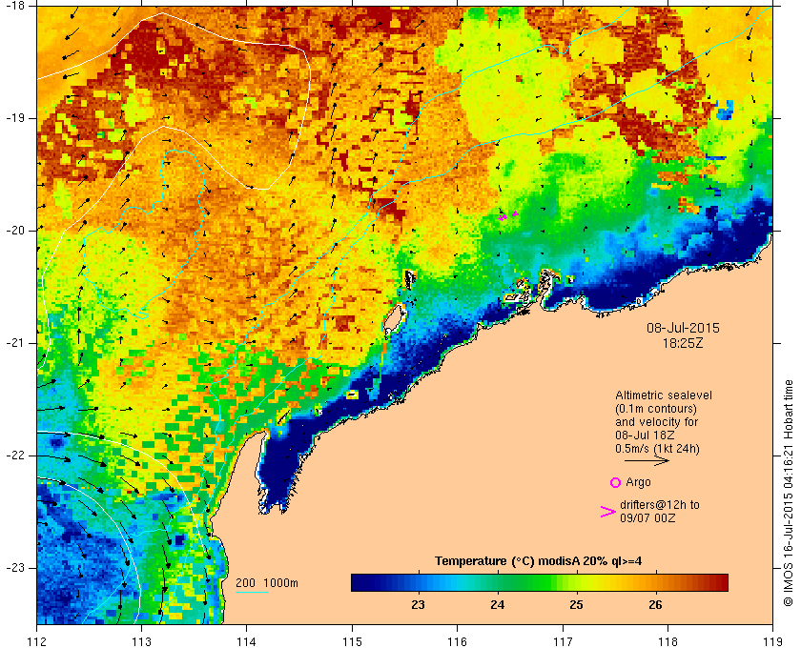Click the '0.5m/s (1kt 24h)' text
This screenshot has height=648, width=801.
657,450
